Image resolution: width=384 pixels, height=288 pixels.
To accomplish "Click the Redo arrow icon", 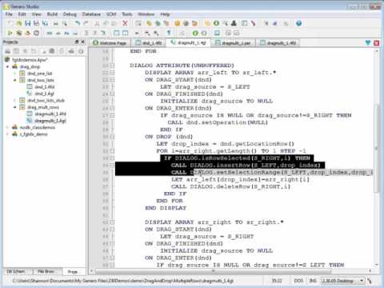I will (x=86, y=23).
